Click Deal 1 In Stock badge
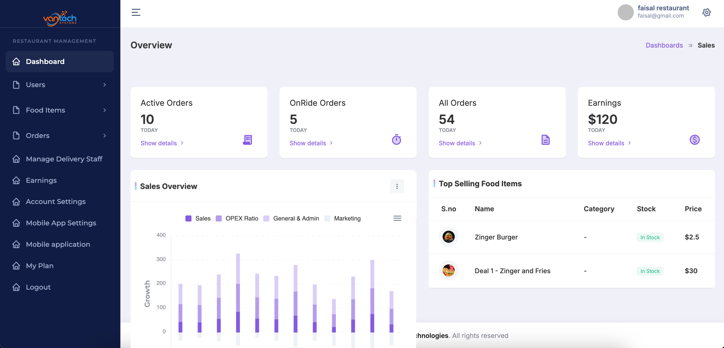 [650, 271]
